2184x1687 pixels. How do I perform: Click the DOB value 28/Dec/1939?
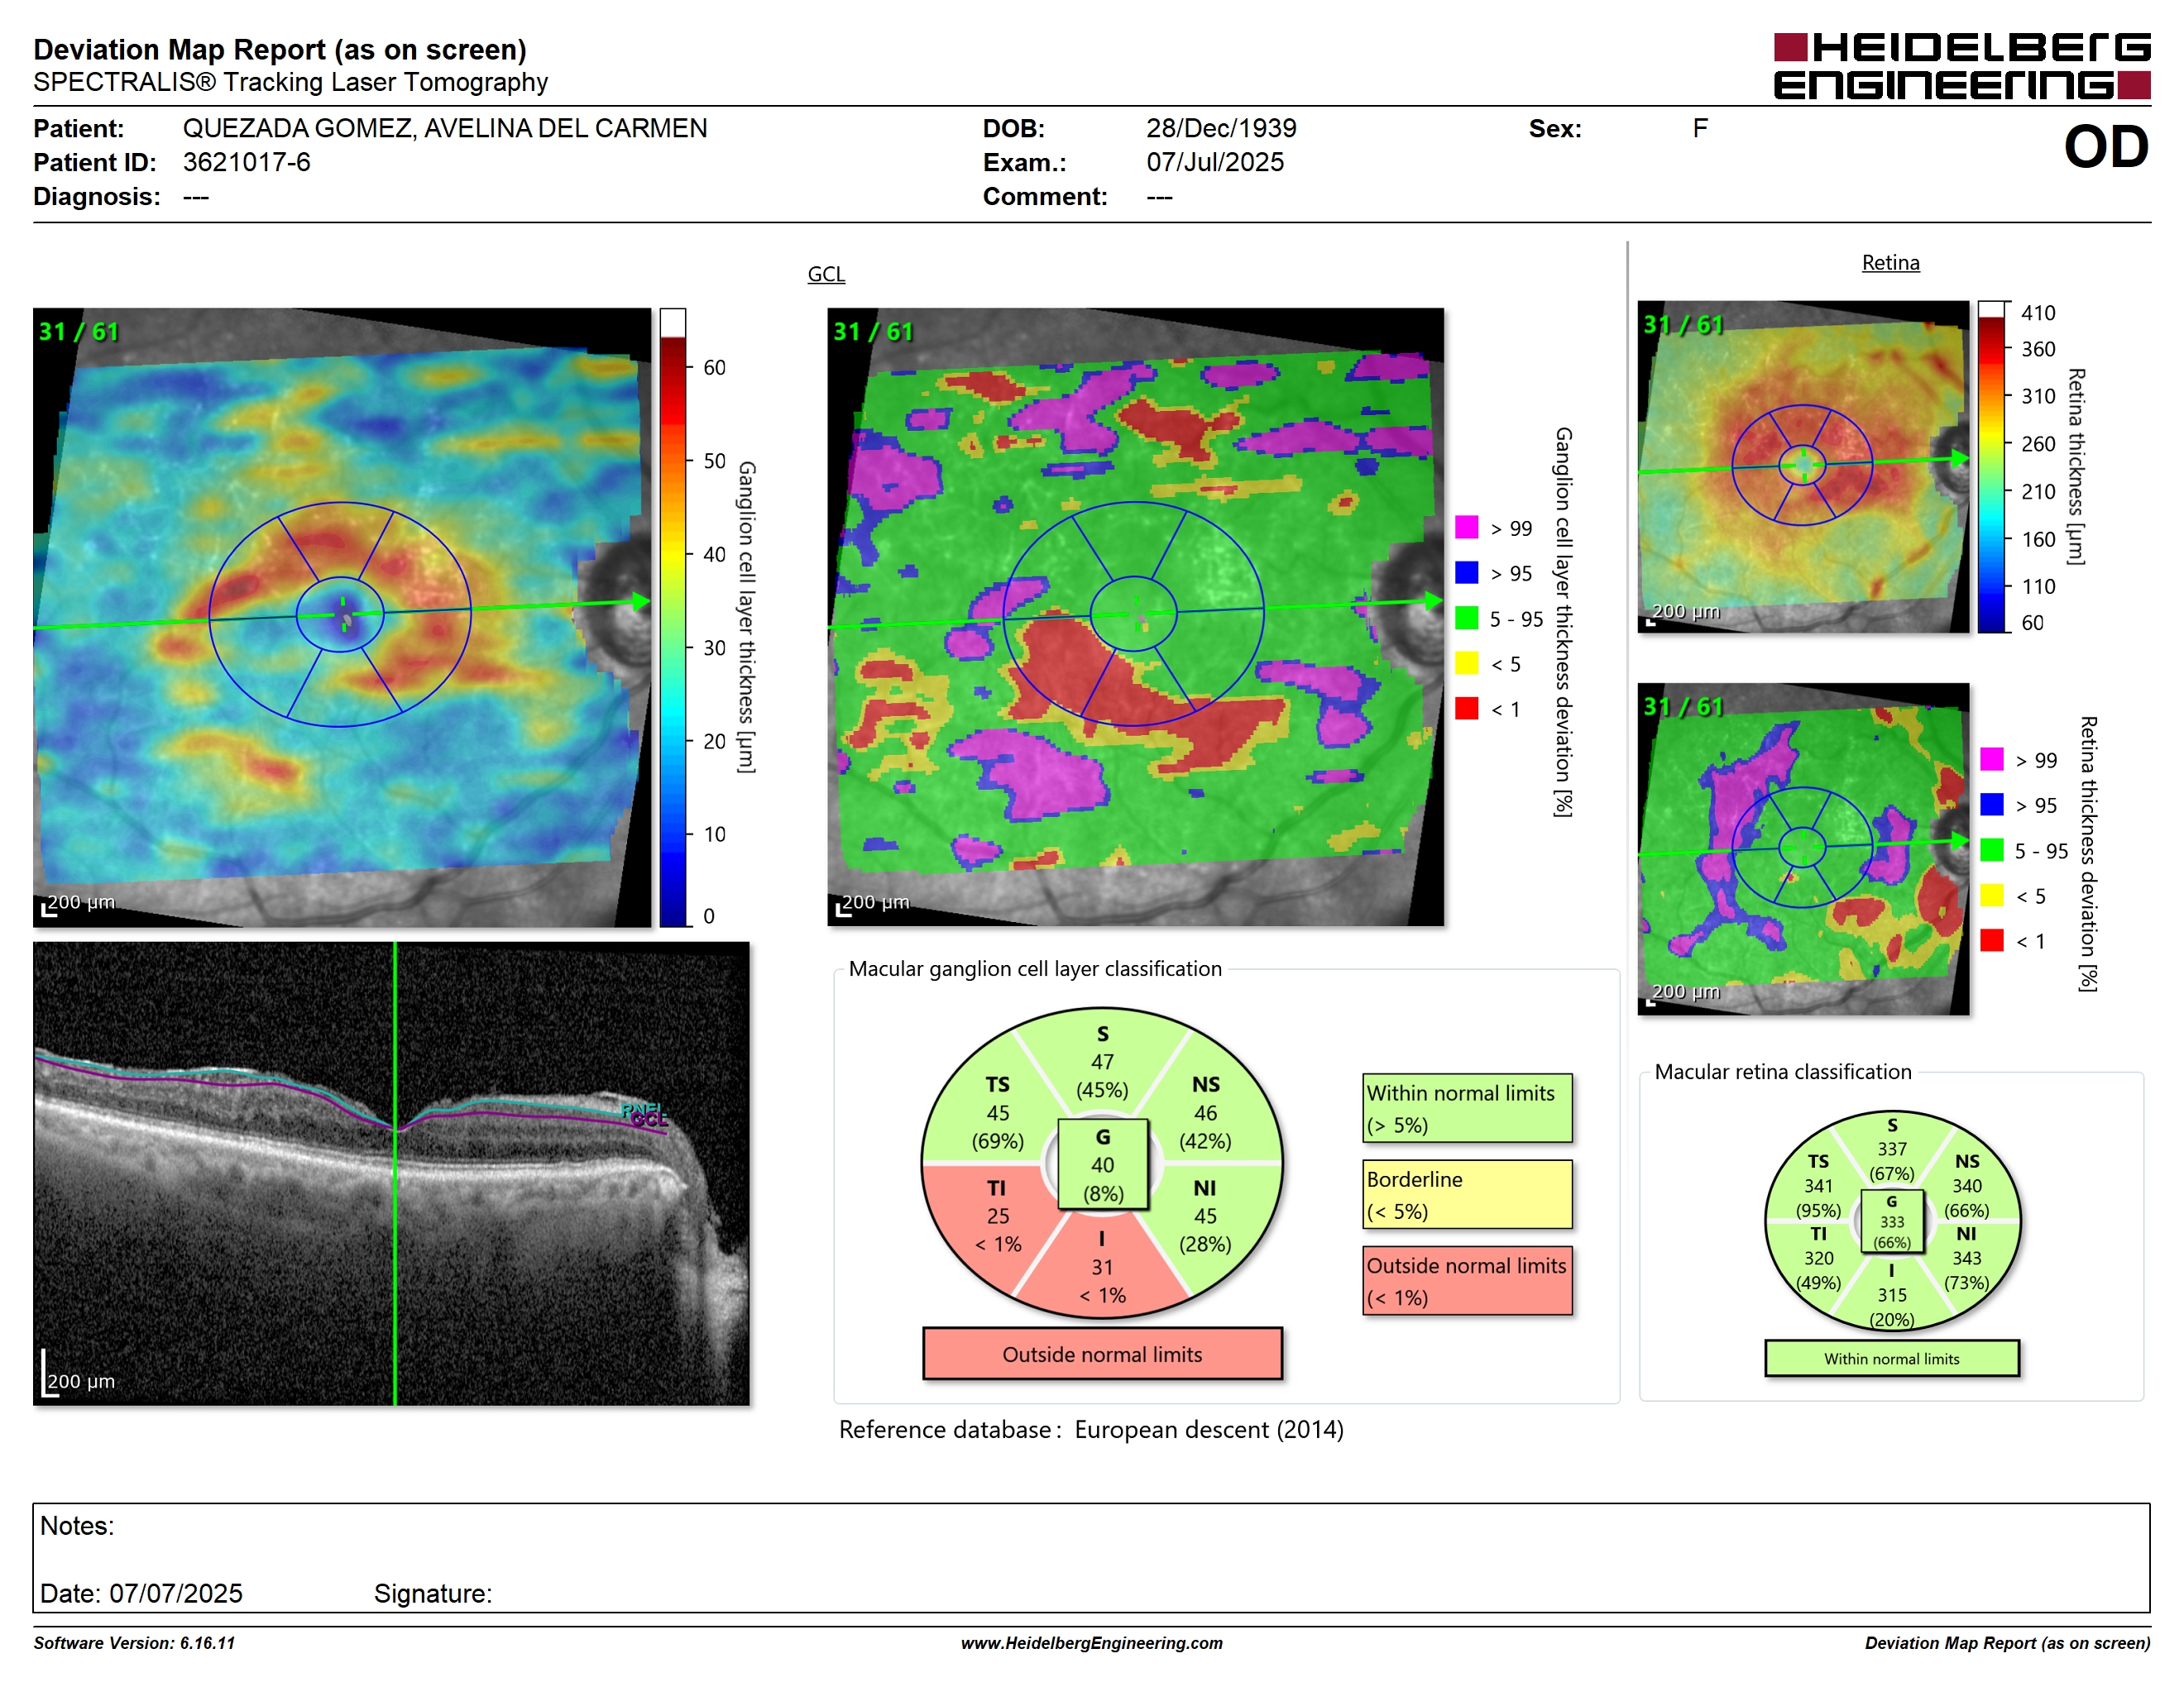pos(1221,128)
